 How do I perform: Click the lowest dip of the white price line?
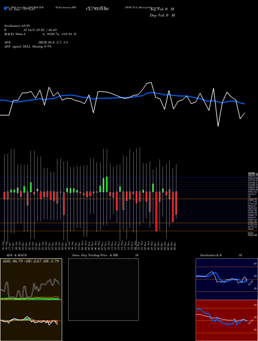(218, 127)
